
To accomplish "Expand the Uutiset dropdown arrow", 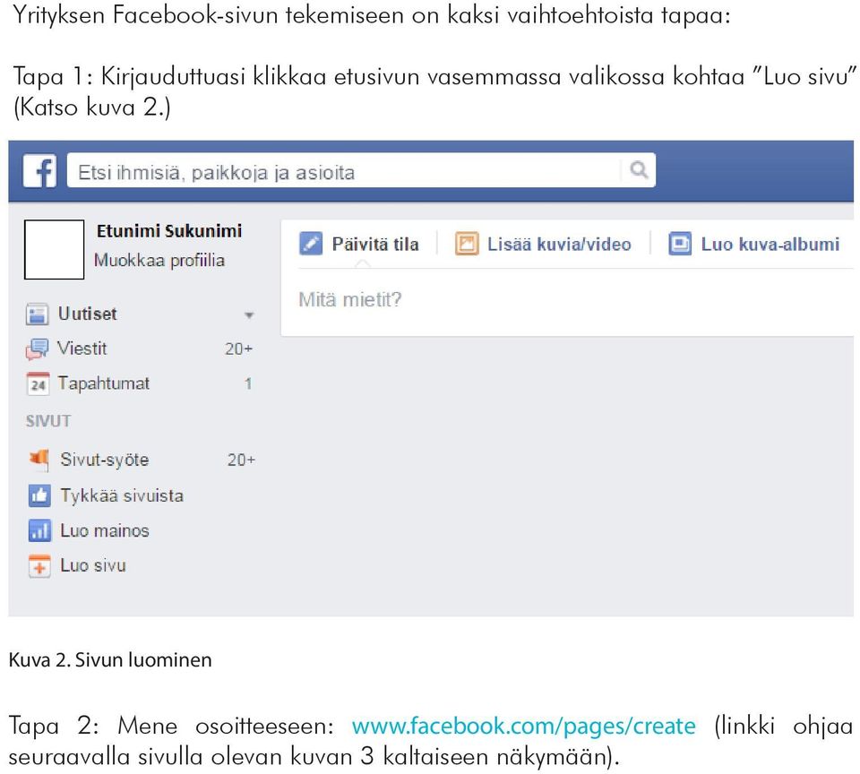I will [x=249, y=314].
